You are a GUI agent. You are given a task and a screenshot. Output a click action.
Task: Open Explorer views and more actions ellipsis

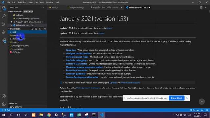click(43, 7)
